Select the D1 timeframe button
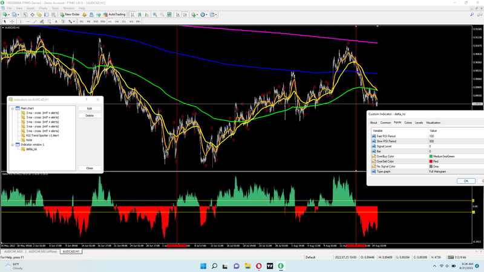 coord(125,21)
